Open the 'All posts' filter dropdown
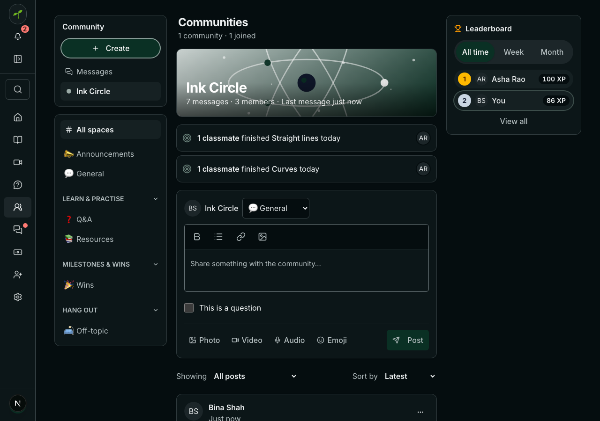 click(x=255, y=376)
